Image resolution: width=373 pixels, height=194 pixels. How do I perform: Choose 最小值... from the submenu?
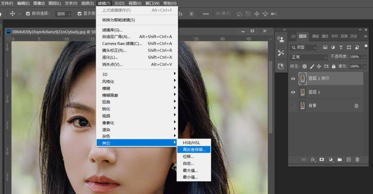click(194, 177)
